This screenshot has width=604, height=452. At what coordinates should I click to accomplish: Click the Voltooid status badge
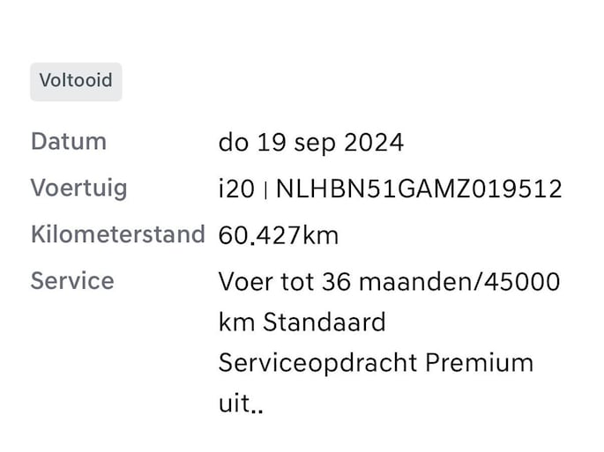point(76,81)
